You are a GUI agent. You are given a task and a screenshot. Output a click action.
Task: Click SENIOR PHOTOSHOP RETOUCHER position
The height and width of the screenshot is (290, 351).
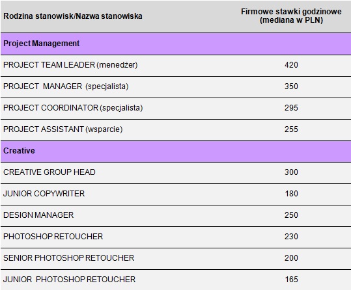[x=69, y=258]
